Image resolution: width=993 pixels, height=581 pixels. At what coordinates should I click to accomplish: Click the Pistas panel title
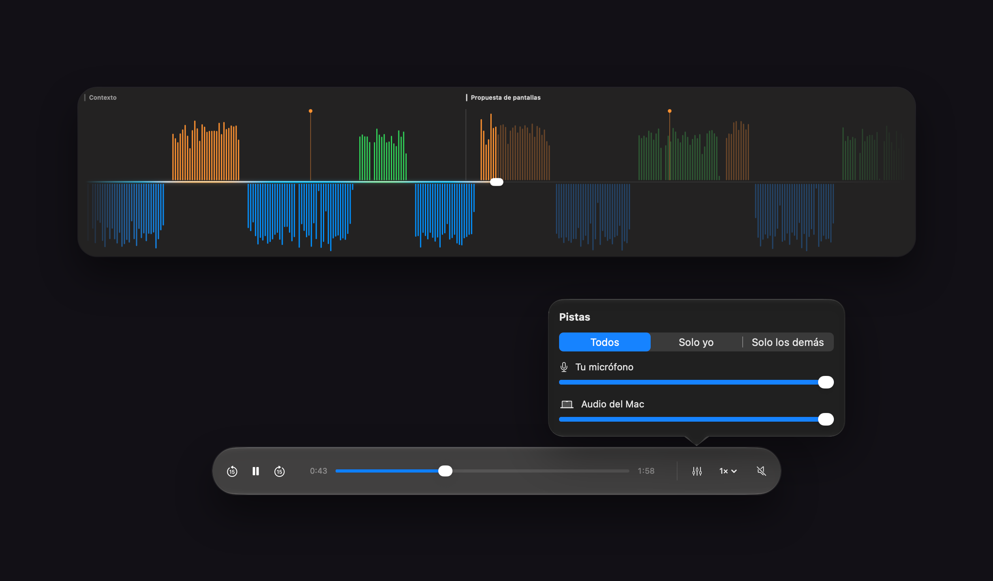[575, 317]
